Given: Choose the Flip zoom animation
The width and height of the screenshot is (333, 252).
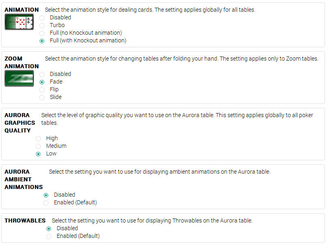Looking at the screenshot, I should tap(42, 90).
